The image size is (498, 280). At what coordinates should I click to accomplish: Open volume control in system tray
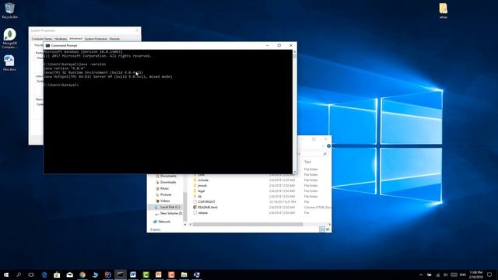pos(445,275)
